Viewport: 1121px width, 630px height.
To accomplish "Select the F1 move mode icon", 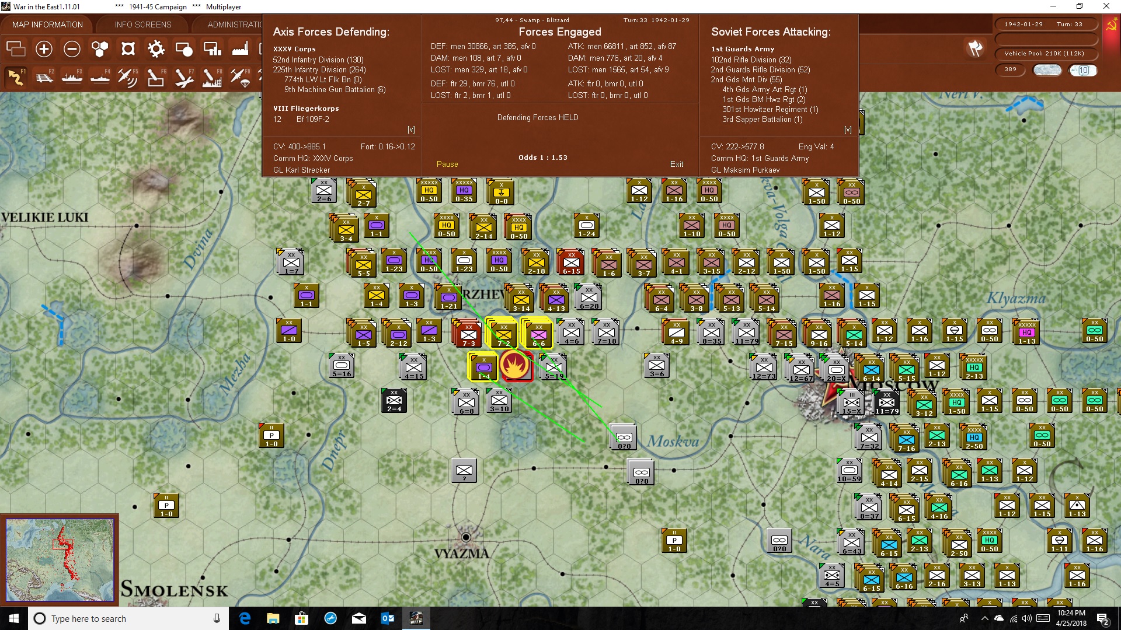I will (x=16, y=77).
